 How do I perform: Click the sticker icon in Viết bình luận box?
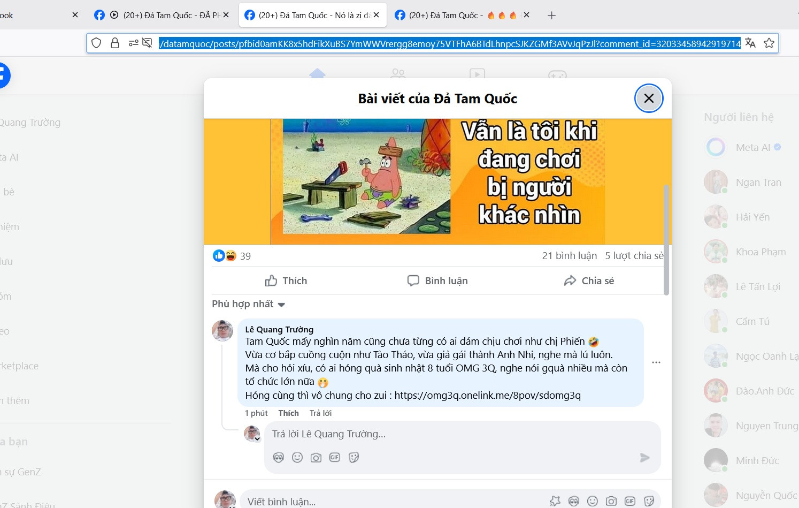(649, 501)
